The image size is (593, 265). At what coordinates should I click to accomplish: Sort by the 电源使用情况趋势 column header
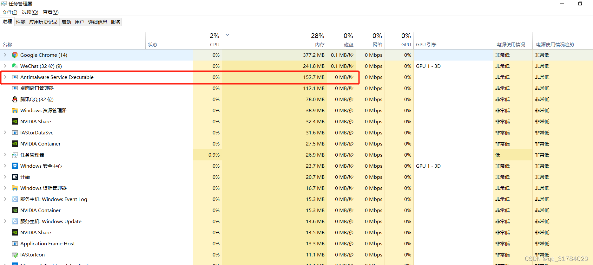pos(563,41)
